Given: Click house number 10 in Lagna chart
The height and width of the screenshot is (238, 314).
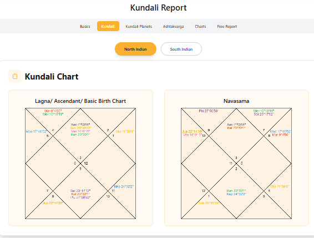Looking at the screenshot, I should (x=108, y=196).
